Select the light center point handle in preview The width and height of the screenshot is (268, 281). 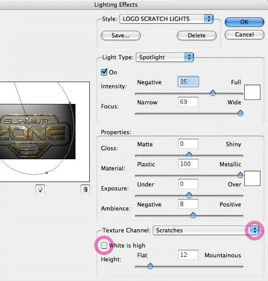[27, 119]
